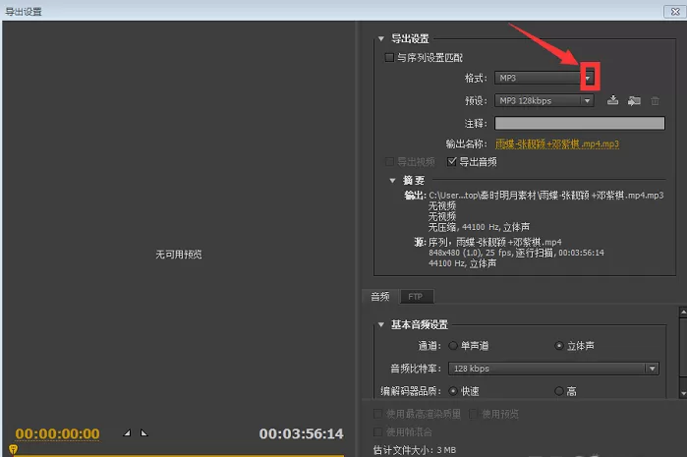Click scrollbar up arrow in audio panel

point(683,312)
